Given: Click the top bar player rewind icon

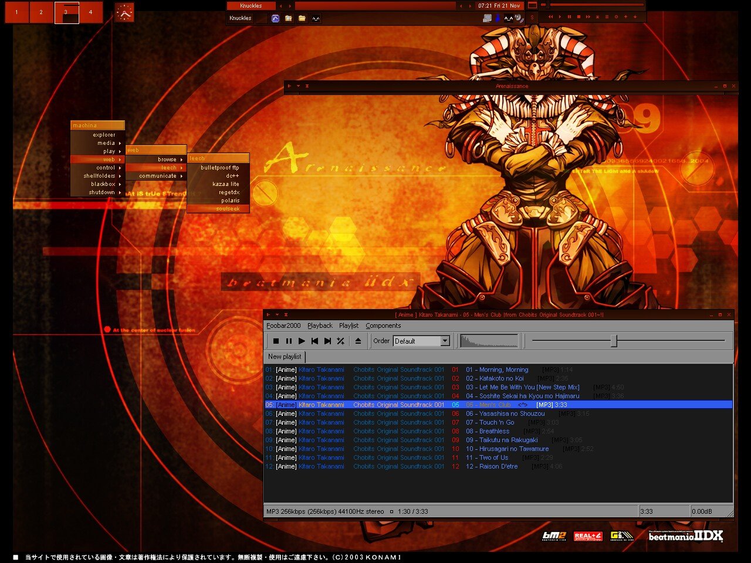Looking at the screenshot, I should pyautogui.click(x=550, y=17).
